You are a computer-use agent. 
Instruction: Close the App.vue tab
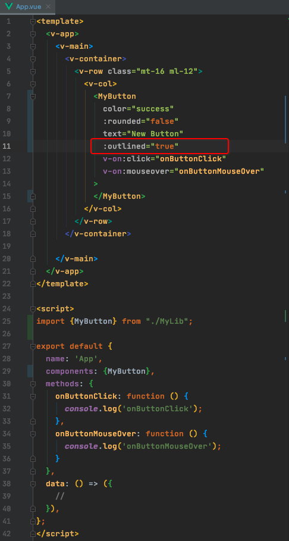[x=48, y=7]
